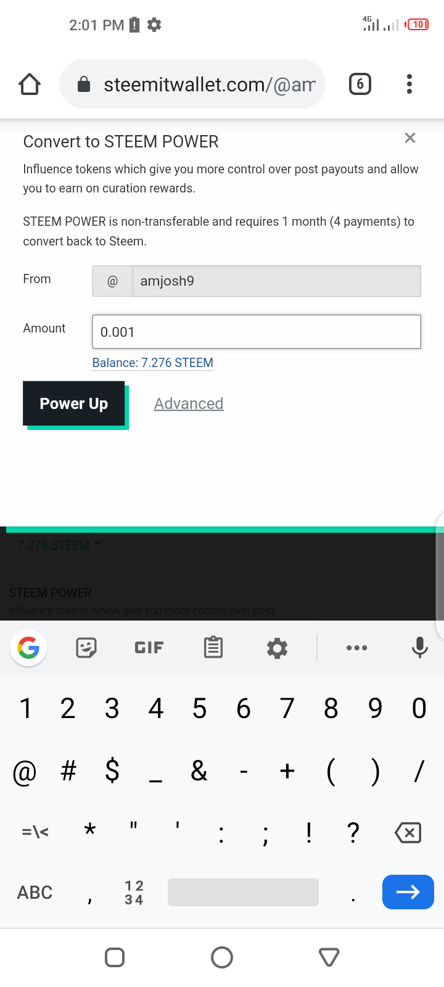Screen dimensions: 444x987
Task: Switch to more symbols with =\< key
Action: pos(35,832)
